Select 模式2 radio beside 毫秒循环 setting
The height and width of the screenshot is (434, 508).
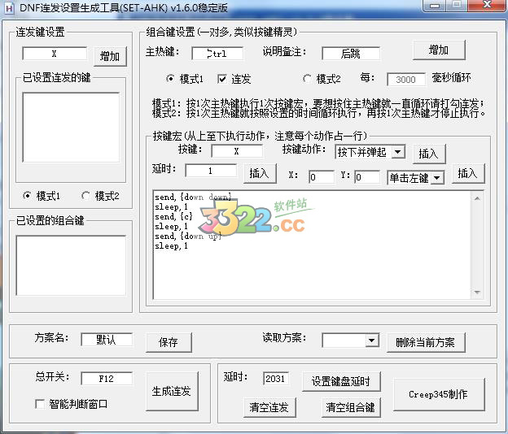(x=308, y=79)
